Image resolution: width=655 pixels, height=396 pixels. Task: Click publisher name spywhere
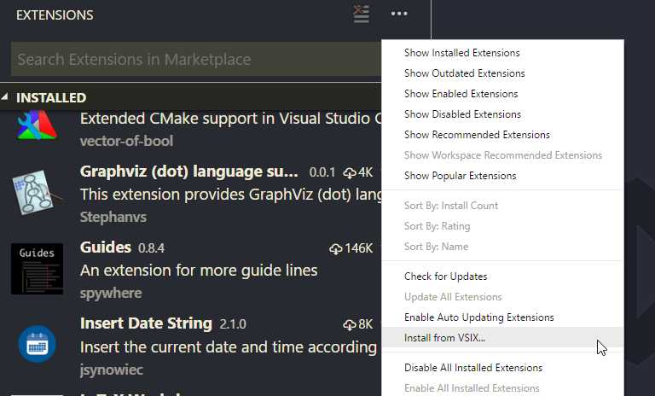pos(111,294)
